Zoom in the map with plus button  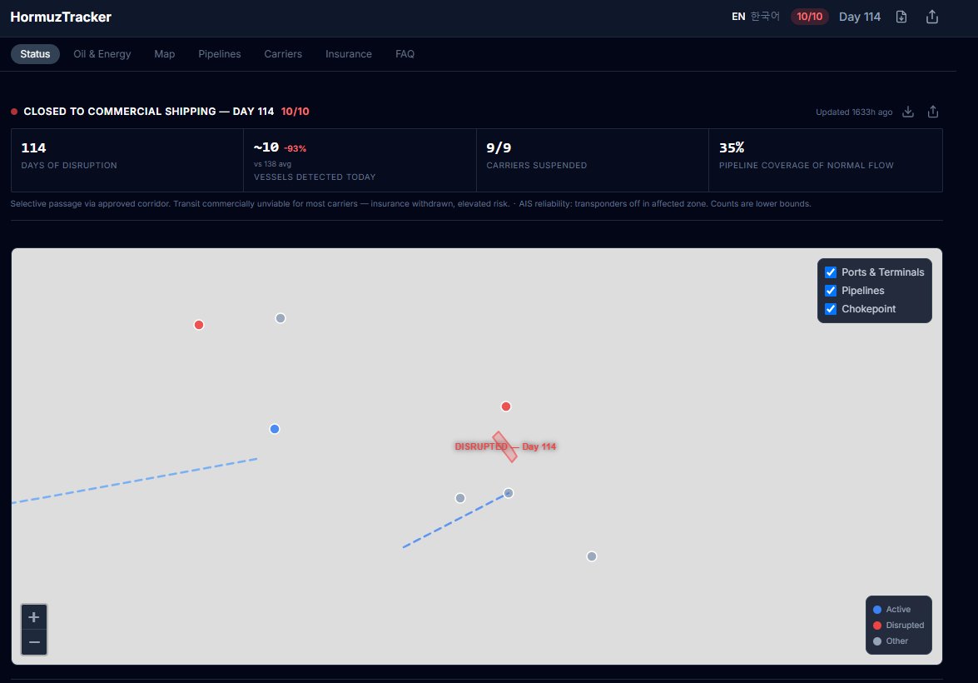(34, 617)
